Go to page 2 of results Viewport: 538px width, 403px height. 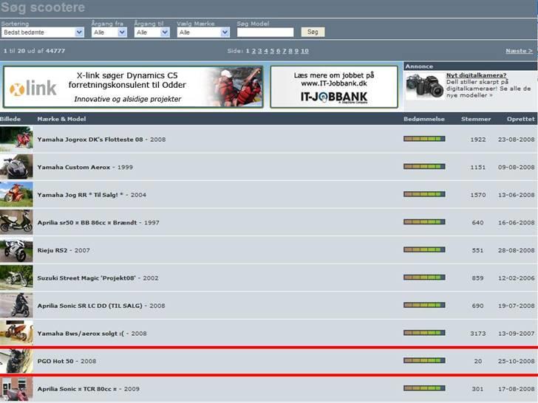(253, 51)
